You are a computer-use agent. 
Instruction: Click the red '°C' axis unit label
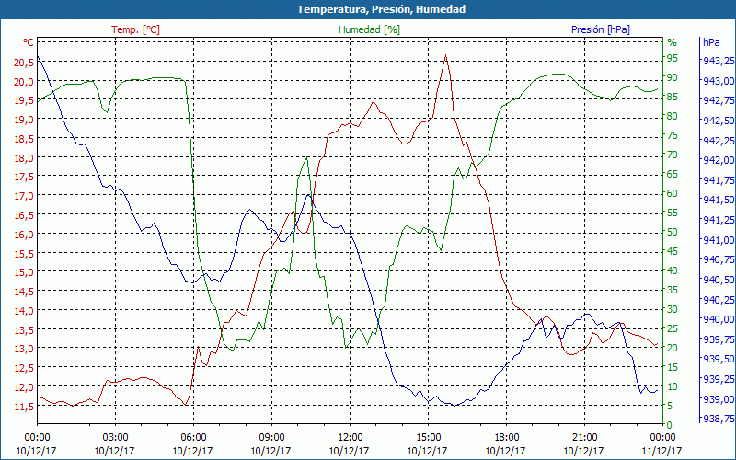[x=29, y=42]
